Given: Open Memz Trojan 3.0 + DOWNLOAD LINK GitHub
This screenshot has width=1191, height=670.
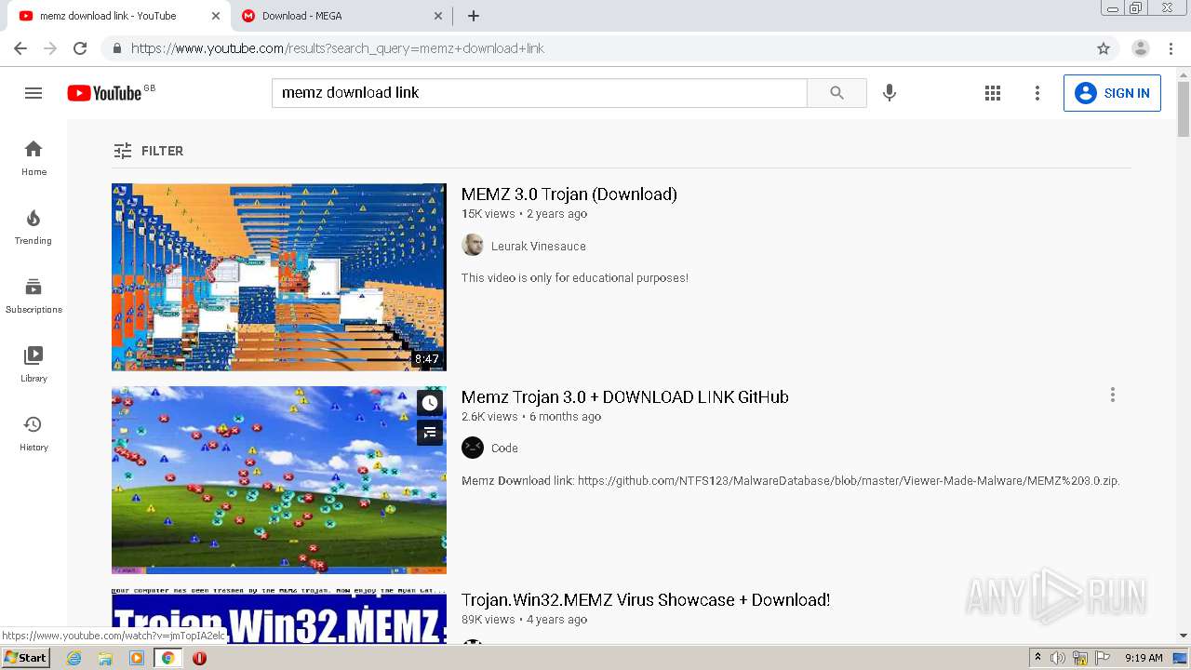Looking at the screenshot, I should click(x=625, y=397).
